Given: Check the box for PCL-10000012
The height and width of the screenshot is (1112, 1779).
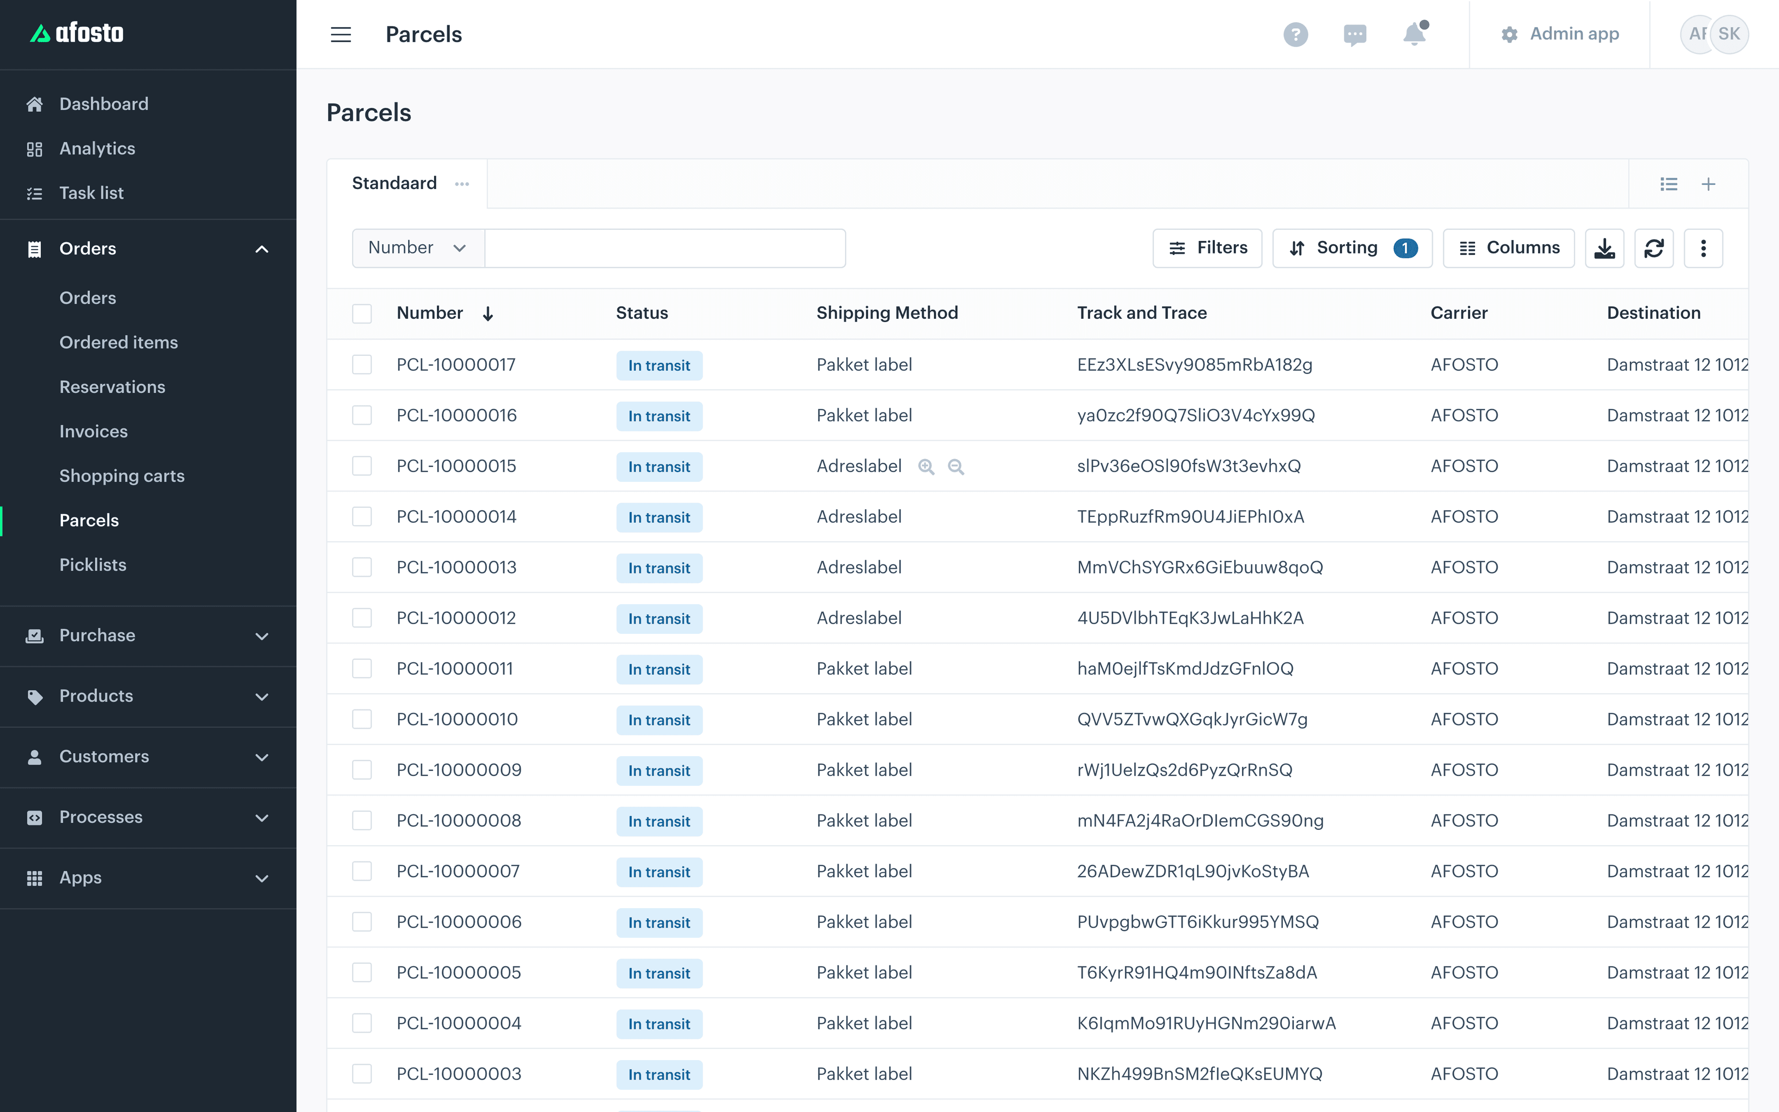Looking at the screenshot, I should [x=362, y=619].
